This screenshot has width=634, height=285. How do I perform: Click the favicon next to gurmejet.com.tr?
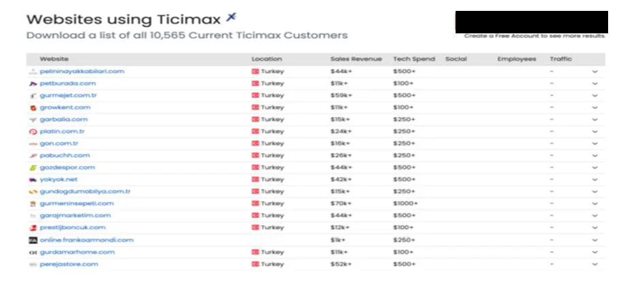click(33, 96)
